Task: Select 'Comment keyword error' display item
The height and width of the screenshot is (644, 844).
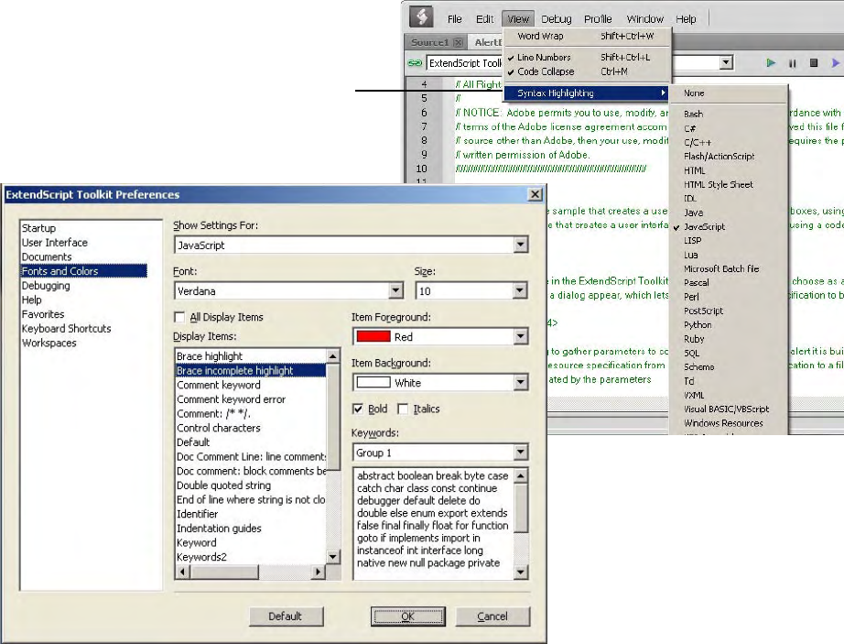Action: (231, 399)
